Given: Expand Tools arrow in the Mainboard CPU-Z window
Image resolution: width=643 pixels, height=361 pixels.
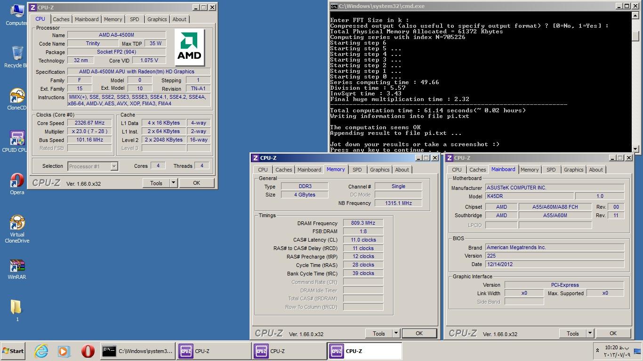Looking at the screenshot, I should point(589,333).
